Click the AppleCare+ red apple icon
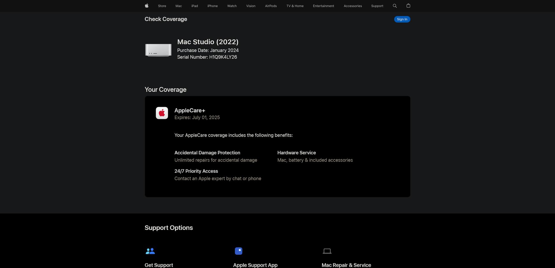555x268 pixels. pyautogui.click(x=162, y=113)
